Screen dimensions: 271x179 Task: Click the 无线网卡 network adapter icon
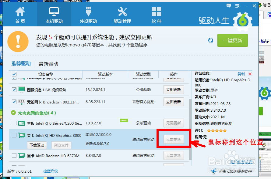[x=22, y=102]
